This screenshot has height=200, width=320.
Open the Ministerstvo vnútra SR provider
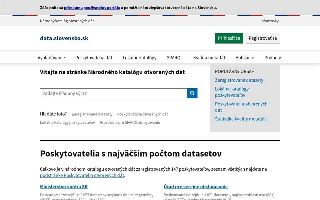64,186
